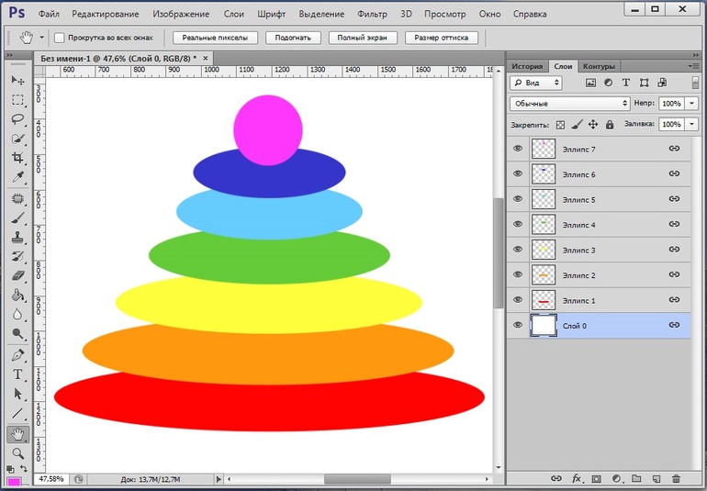Select the Lasso tool
707x491 pixels.
coord(17,119)
